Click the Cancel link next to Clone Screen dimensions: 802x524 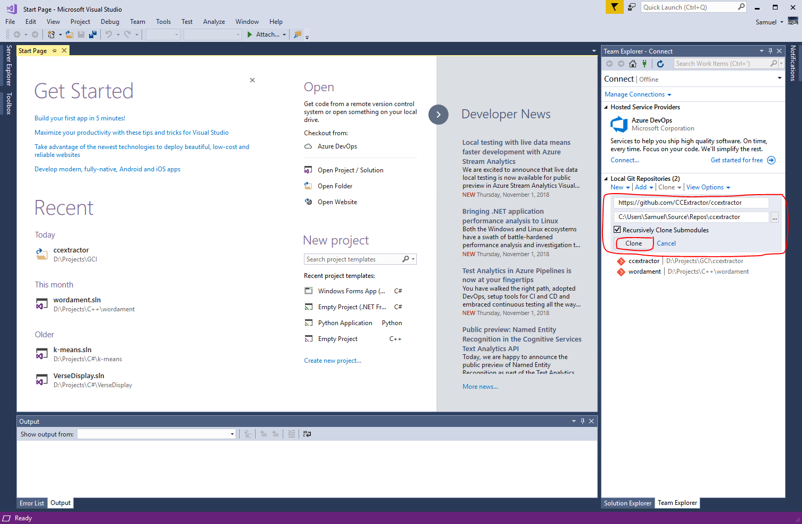666,243
